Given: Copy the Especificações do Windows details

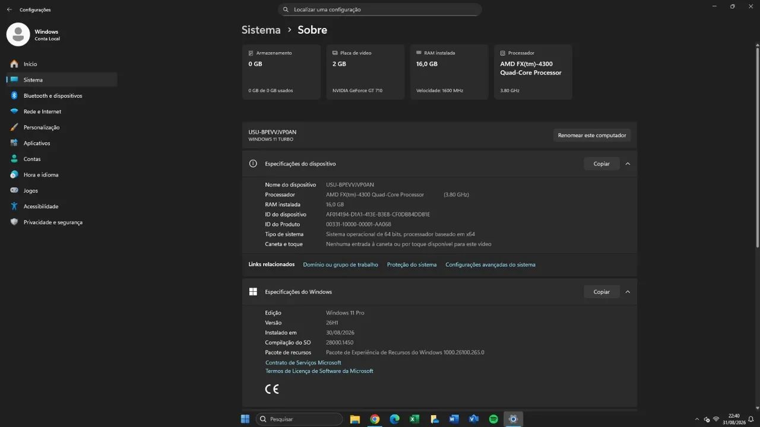Looking at the screenshot, I should coord(601,292).
